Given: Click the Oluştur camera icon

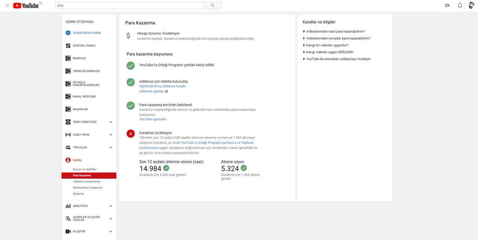Looking at the screenshot, I should pos(68,231).
